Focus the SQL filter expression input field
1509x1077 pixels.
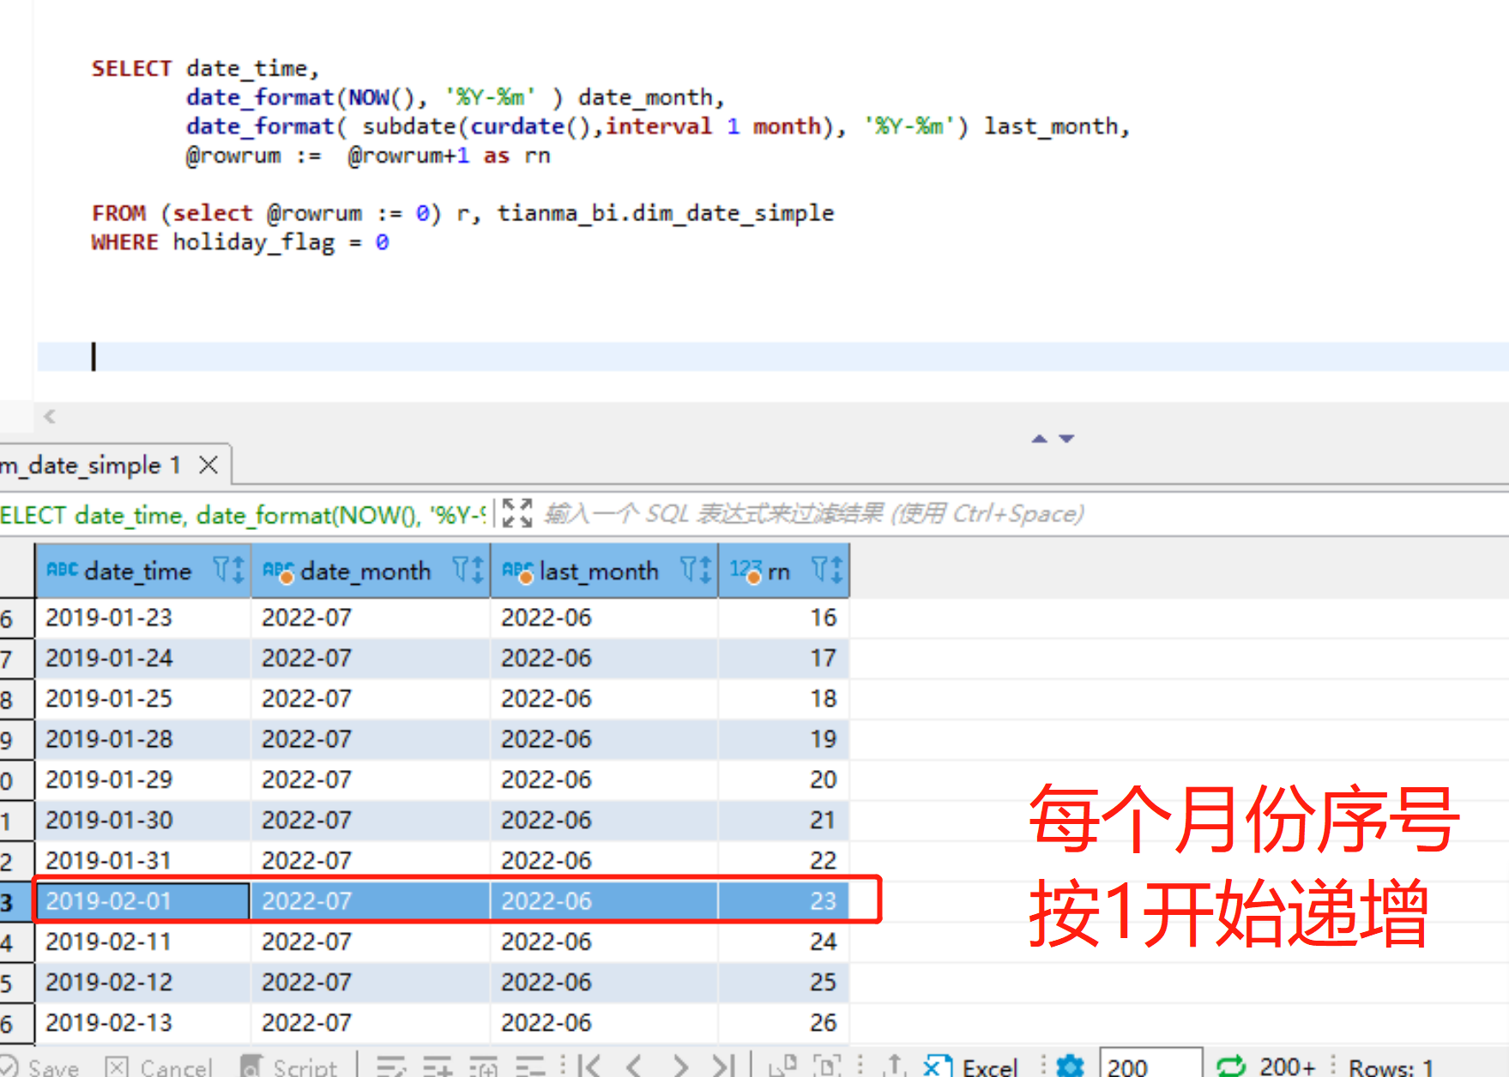[x=1021, y=514]
